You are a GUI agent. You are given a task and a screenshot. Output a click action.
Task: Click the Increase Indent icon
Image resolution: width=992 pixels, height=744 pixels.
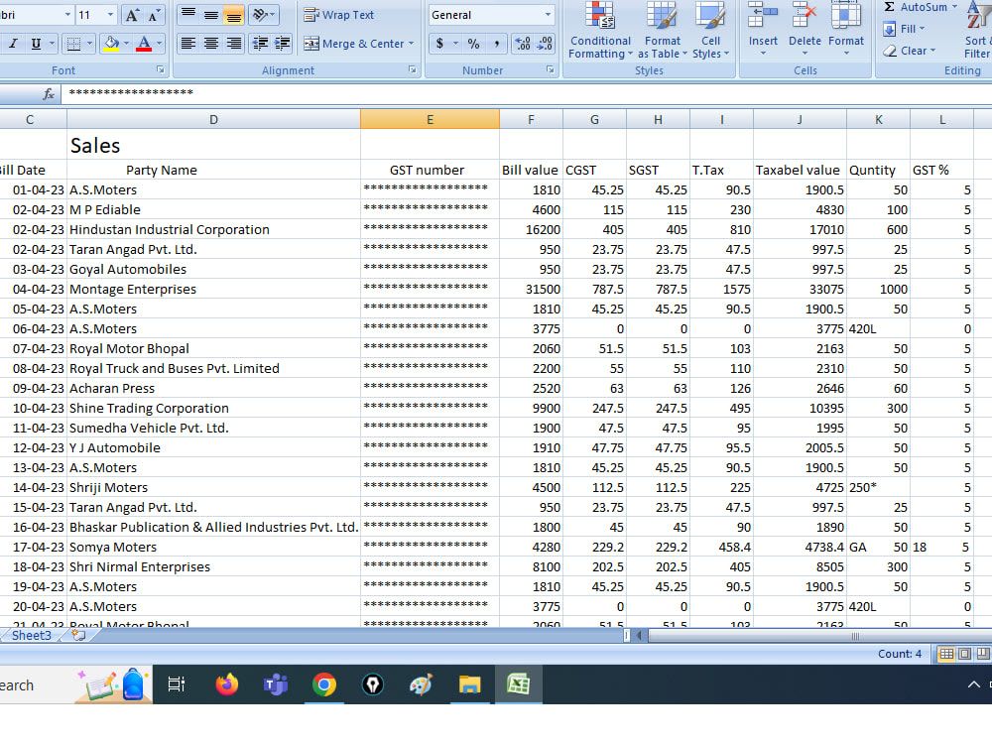tap(283, 44)
